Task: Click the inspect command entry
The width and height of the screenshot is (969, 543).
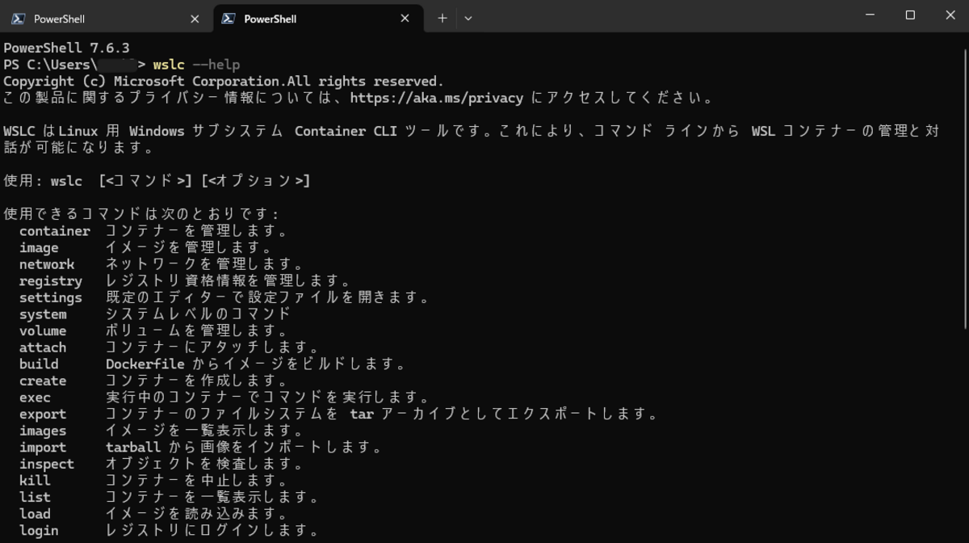Action: (47, 464)
